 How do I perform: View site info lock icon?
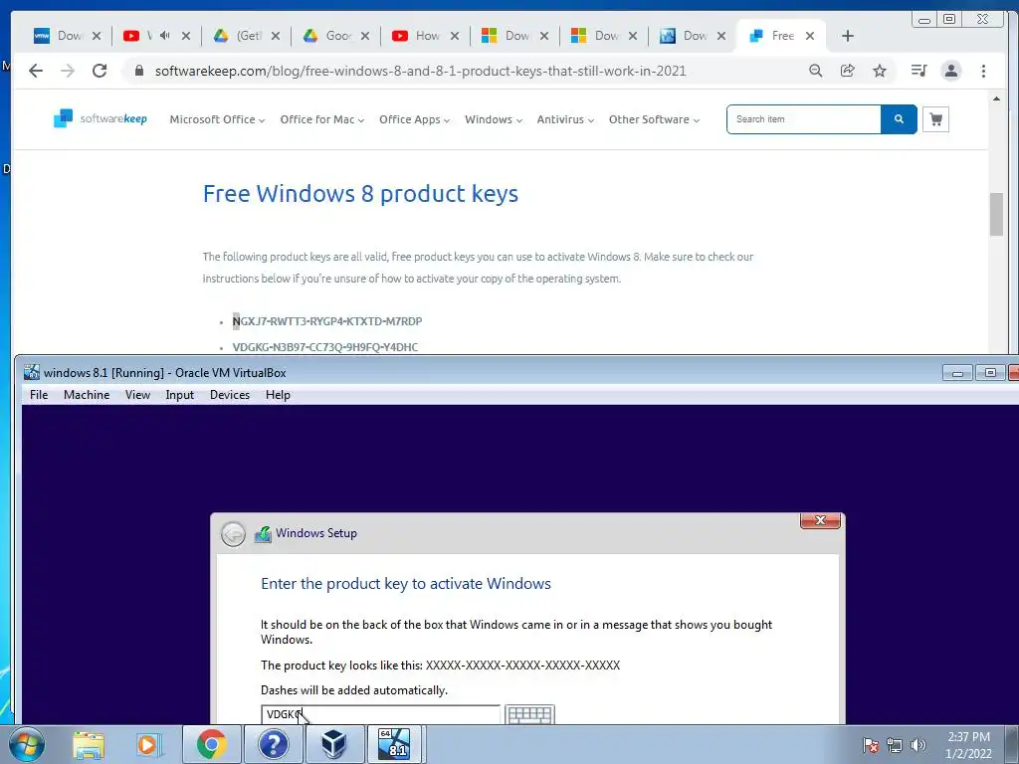[x=138, y=71]
